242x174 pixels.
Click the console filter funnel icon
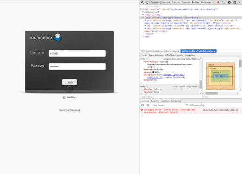coord(148,105)
